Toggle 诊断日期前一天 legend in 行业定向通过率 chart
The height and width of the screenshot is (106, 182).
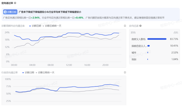pyautogui.click(x=45, y=73)
